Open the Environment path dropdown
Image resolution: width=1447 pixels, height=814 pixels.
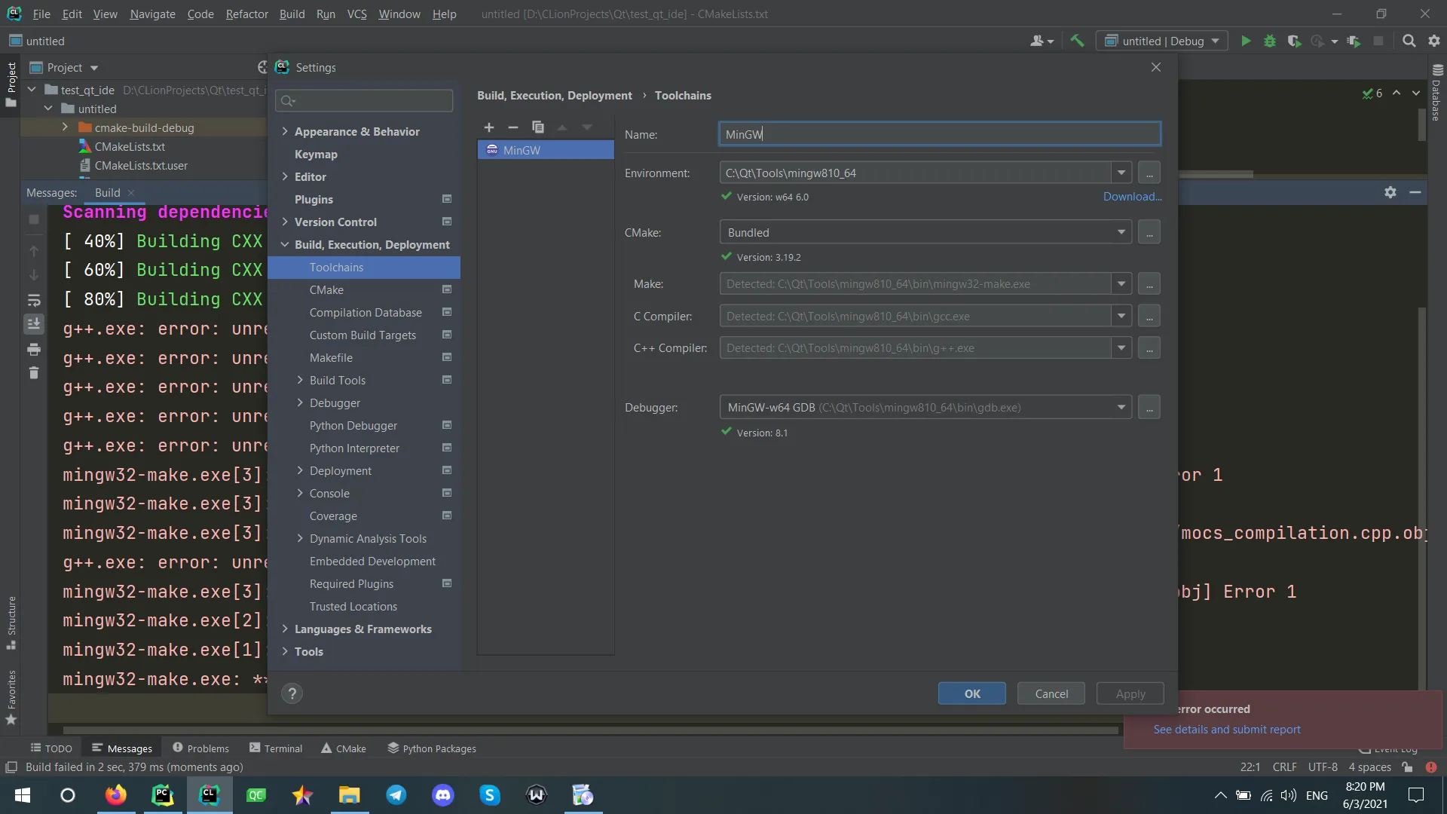pyautogui.click(x=1121, y=173)
